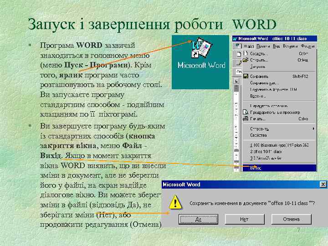The height and width of the screenshot is (246, 328).
Task: Open recent file 2 office 10-11 class
Action: pyautogui.click(x=279, y=151)
